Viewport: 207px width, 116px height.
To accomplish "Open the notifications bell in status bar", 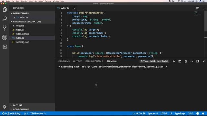I will pos(203,113).
